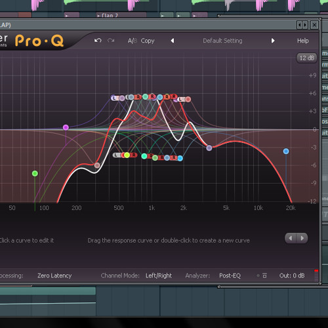
Task: Click the spectrum grab icon beside Post-EQ
Action: click(x=264, y=276)
